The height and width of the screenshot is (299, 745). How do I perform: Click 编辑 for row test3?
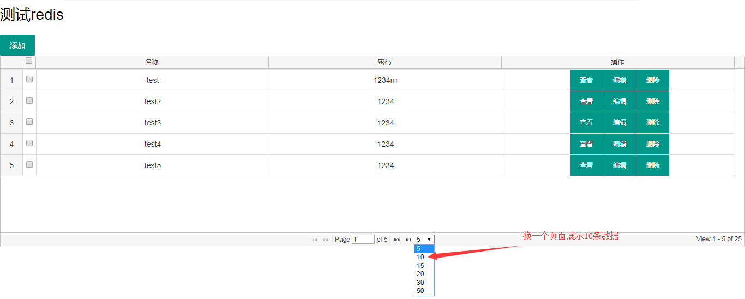tap(620, 123)
